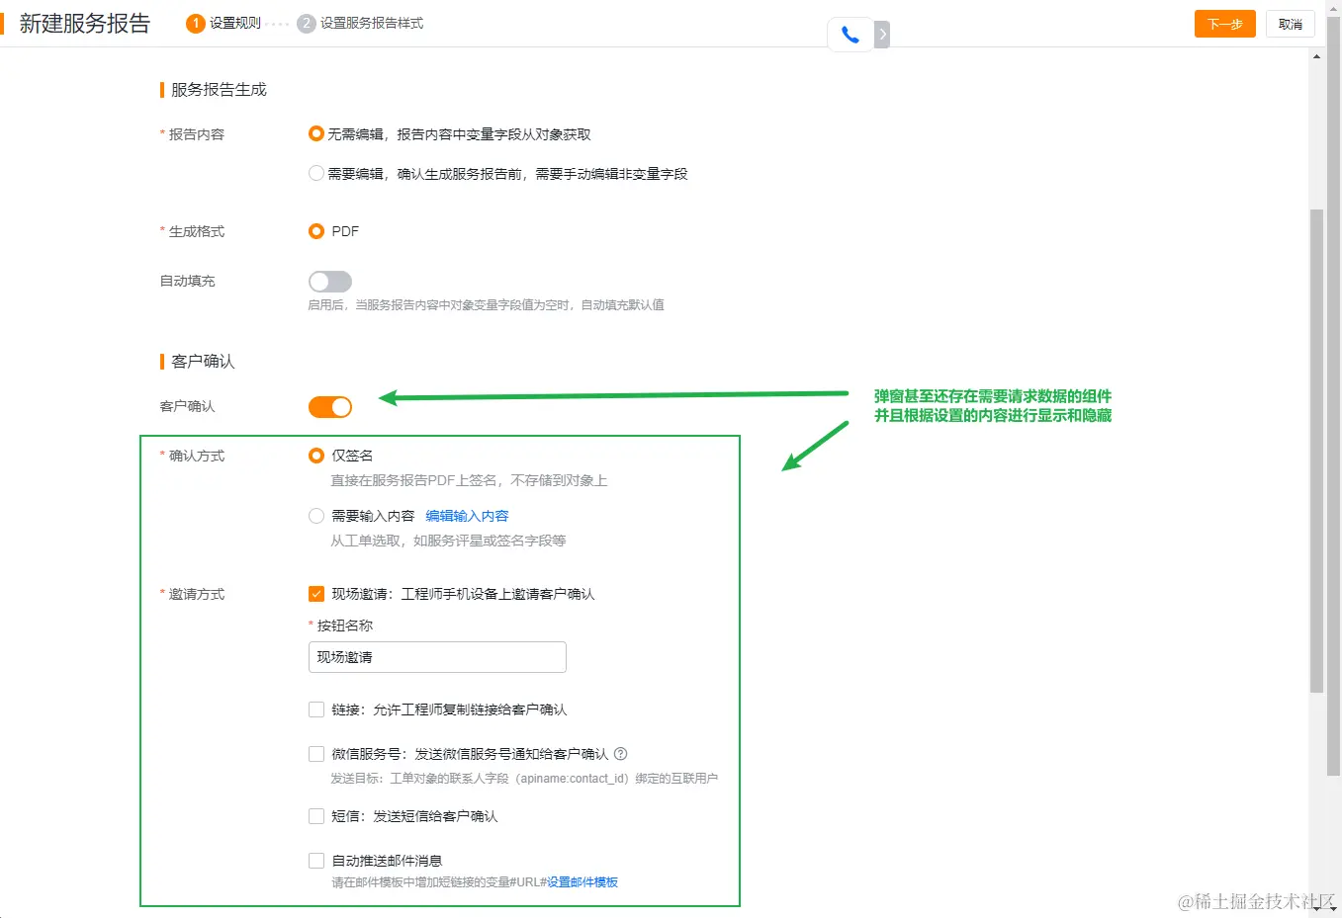Viewport: 1342px width, 918px height.
Task: Turn off the 客户确认 switch
Action: [x=330, y=407]
